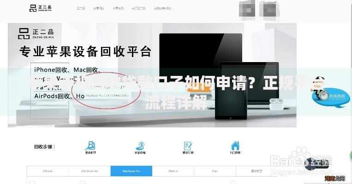Click the iPhone回收、Mac回收 banner line
This screenshot has width=352, height=184.
pyautogui.click(x=68, y=70)
